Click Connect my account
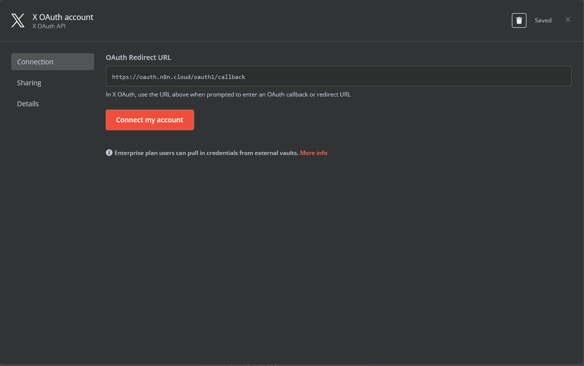The image size is (584, 366). coord(150,120)
